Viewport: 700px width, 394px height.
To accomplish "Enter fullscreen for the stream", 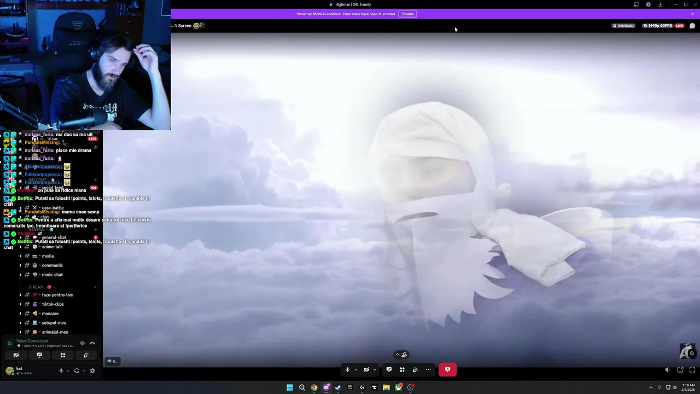I will click(x=692, y=370).
